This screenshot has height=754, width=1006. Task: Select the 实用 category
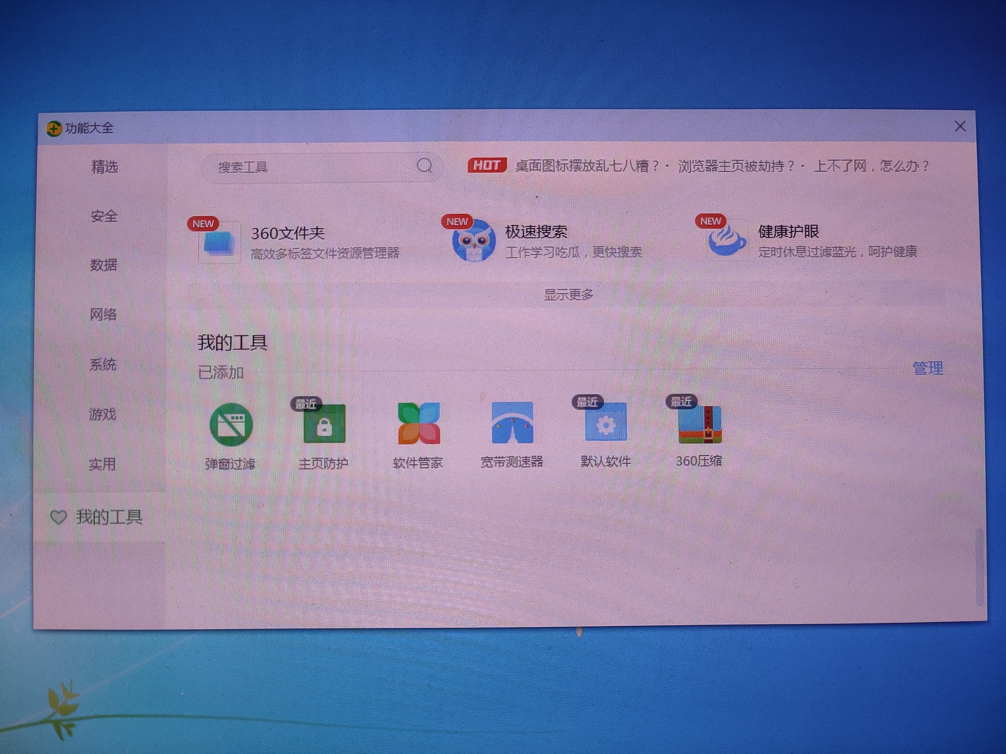[103, 463]
